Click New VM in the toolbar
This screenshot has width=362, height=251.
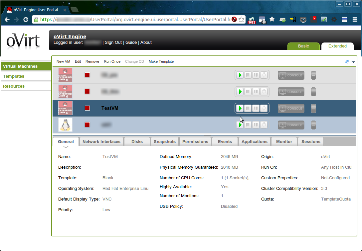click(63, 61)
